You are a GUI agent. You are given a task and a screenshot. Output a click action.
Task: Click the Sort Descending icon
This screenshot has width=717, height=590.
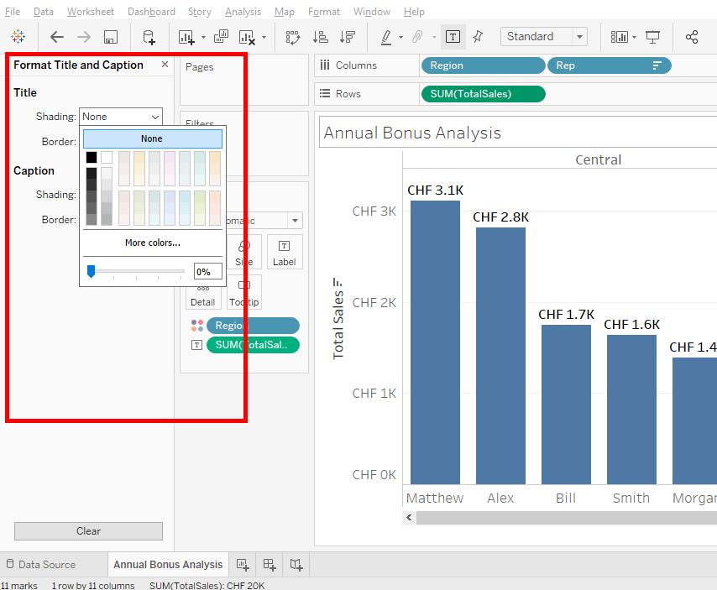point(347,37)
